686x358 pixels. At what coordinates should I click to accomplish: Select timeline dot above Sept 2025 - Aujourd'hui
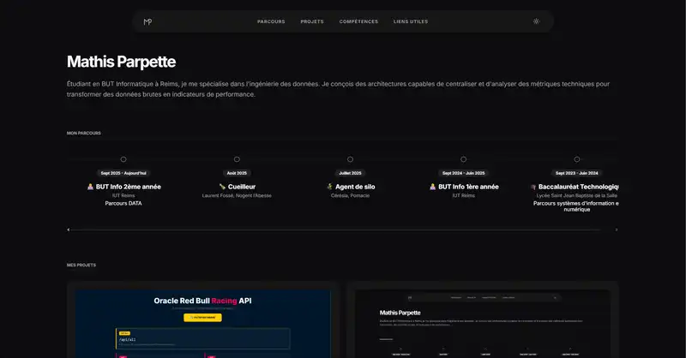(x=123, y=159)
